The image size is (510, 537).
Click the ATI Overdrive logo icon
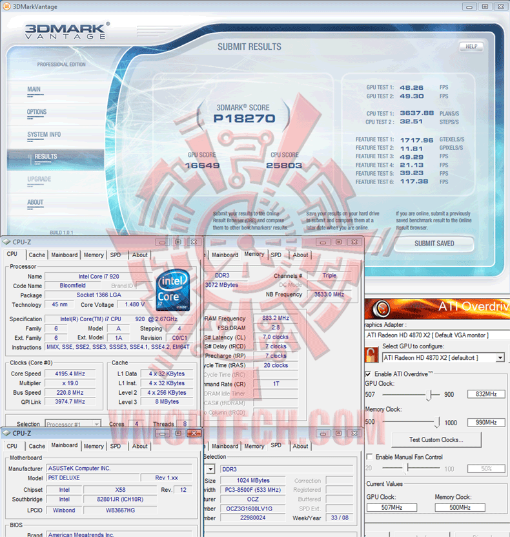(381, 308)
